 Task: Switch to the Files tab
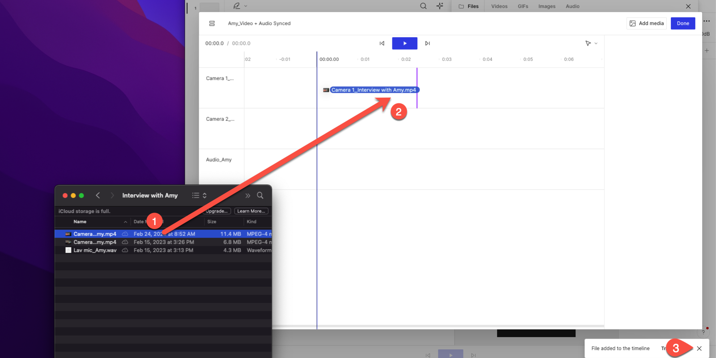tap(469, 6)
